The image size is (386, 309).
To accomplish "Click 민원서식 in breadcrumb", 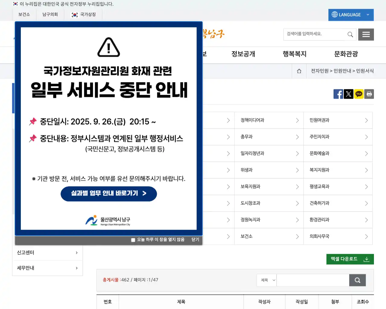I will pos(365,71).
